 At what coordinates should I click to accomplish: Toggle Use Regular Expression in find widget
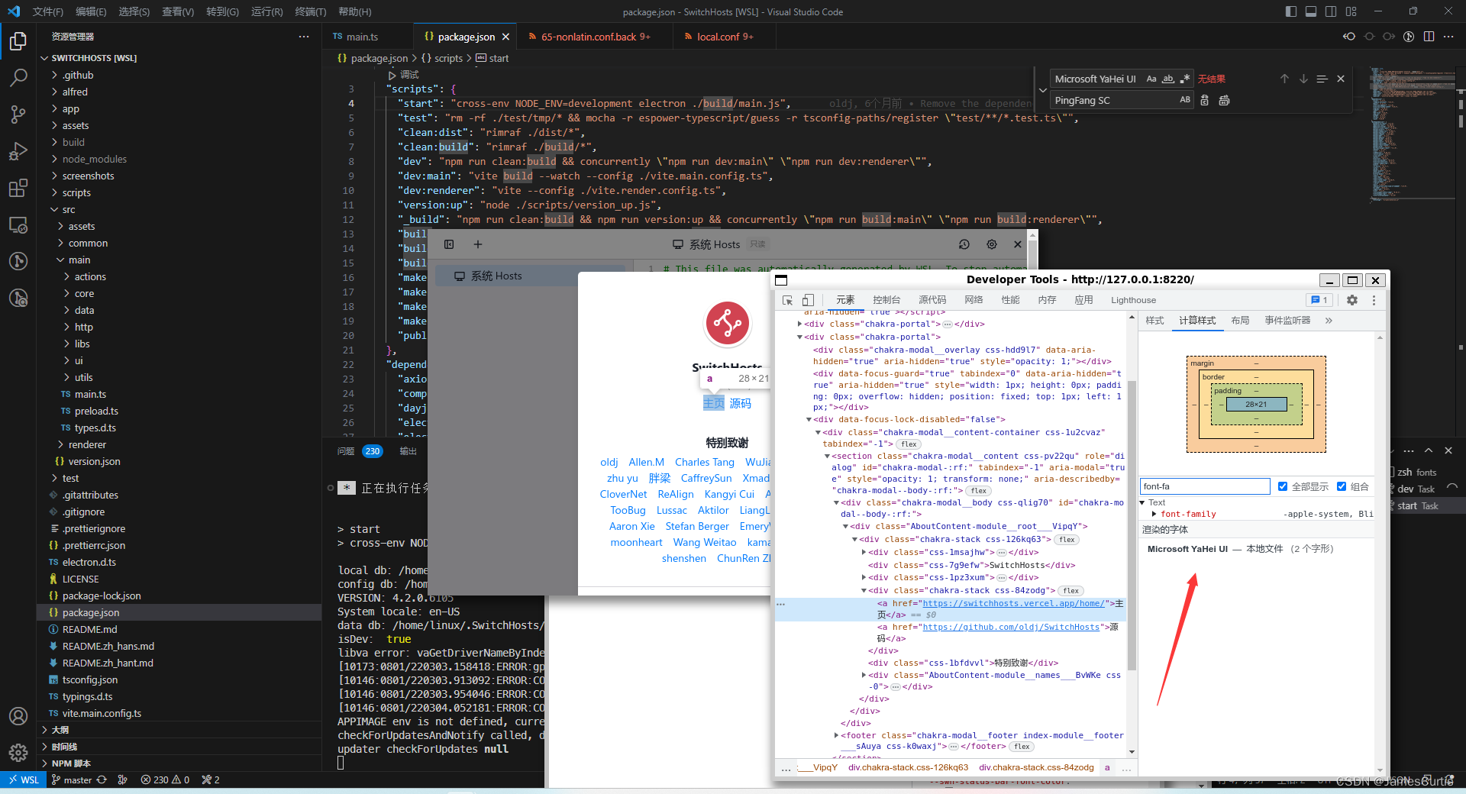[1185, 79]
